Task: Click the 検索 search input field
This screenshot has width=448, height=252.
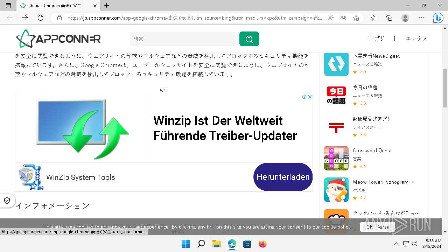Action: tap(183, 39)
